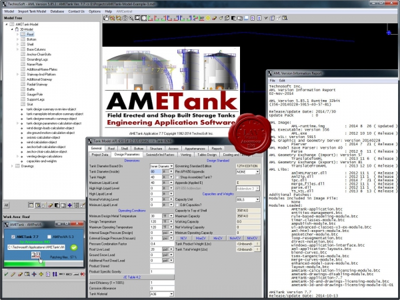Open the Capacity Unit BBLS dropdown

257,199
